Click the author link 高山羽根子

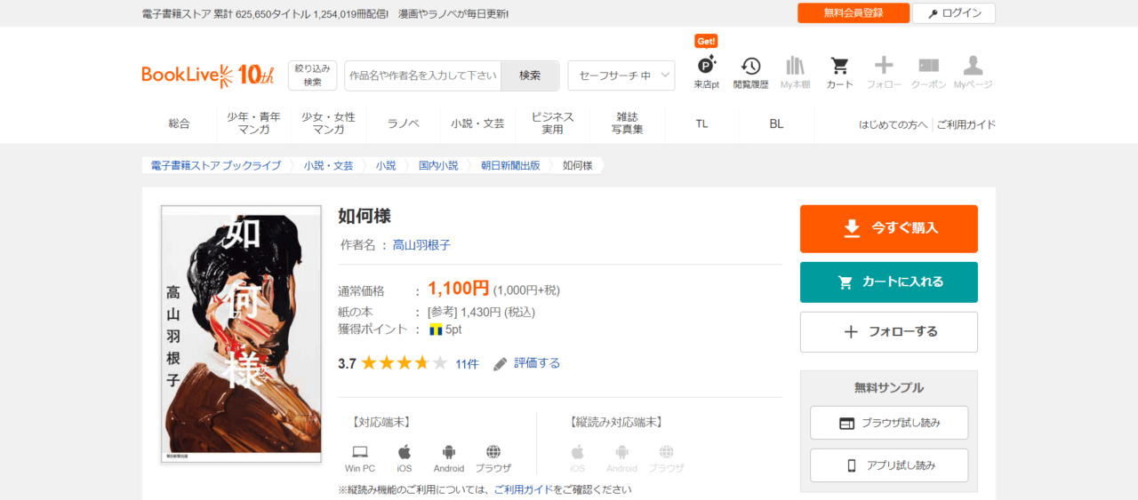(421, 245)
